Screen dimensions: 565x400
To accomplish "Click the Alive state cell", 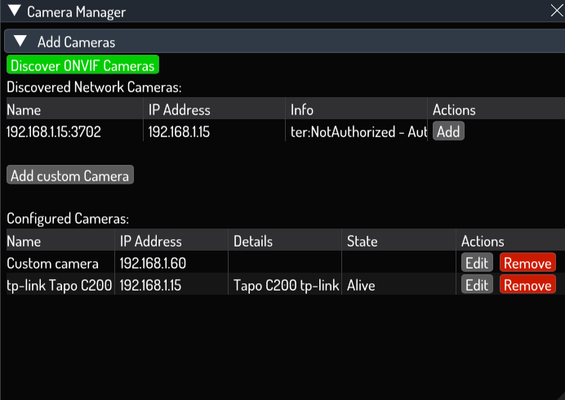I will (361, 285).
